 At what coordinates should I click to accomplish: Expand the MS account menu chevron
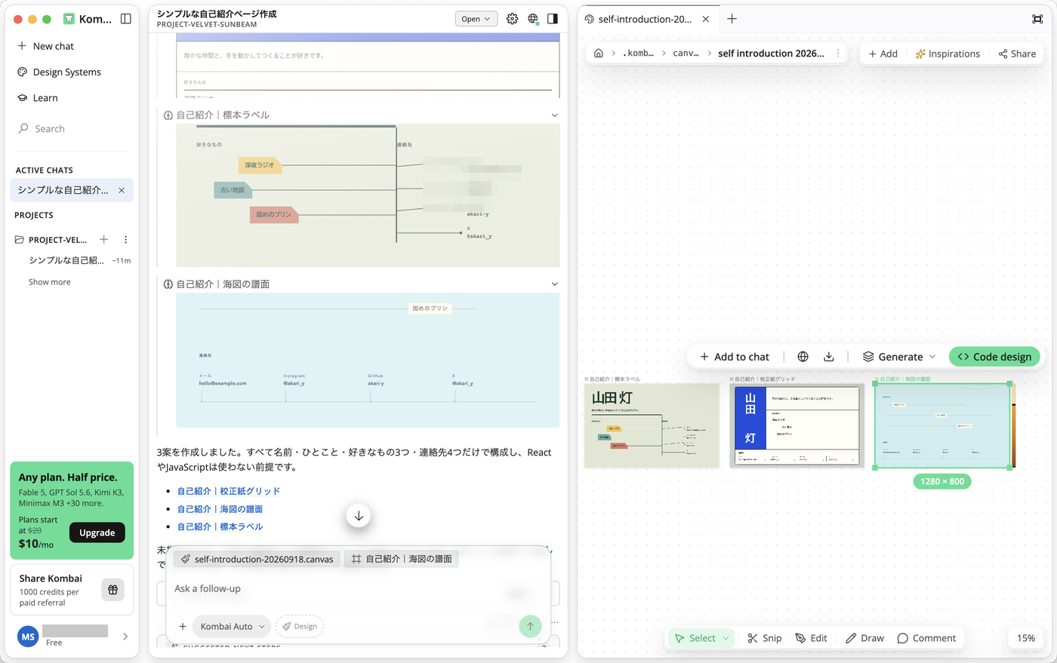[x=125, y=637]
